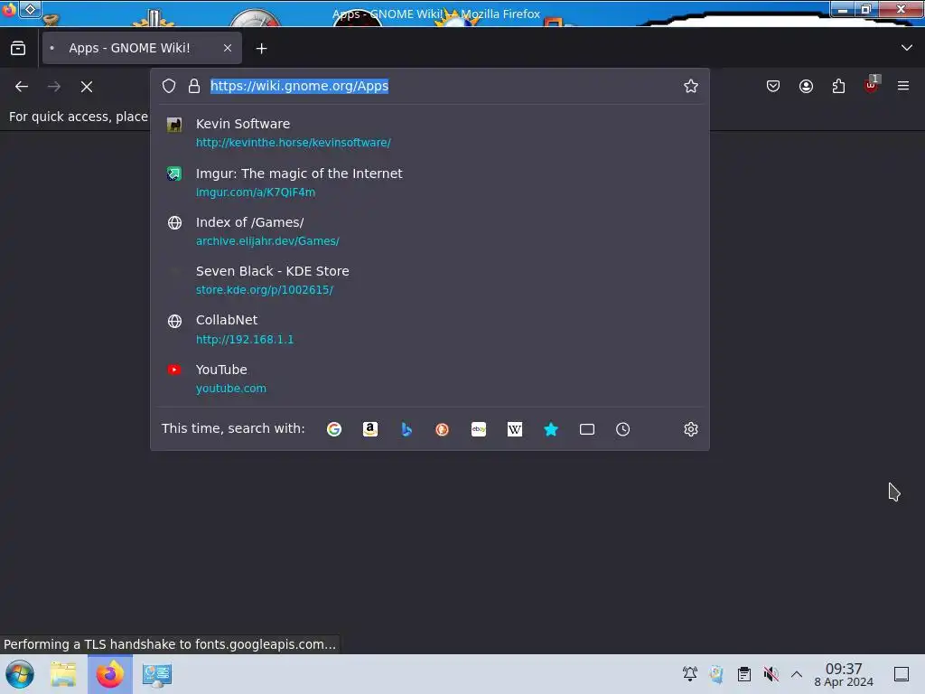925x694 pixels.
Task: Select Seven Black - KDE Store suggestion
Action: pos(430,280)
